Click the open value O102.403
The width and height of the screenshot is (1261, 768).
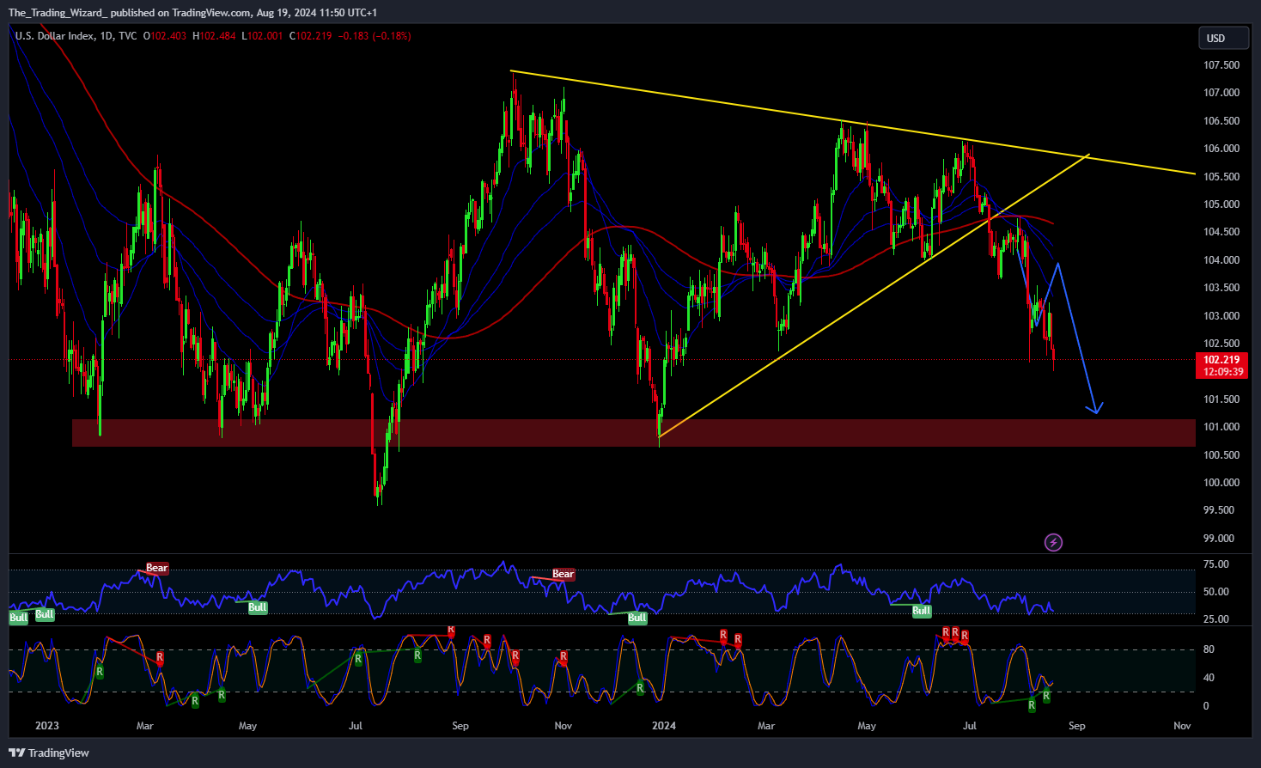(165, 36)
